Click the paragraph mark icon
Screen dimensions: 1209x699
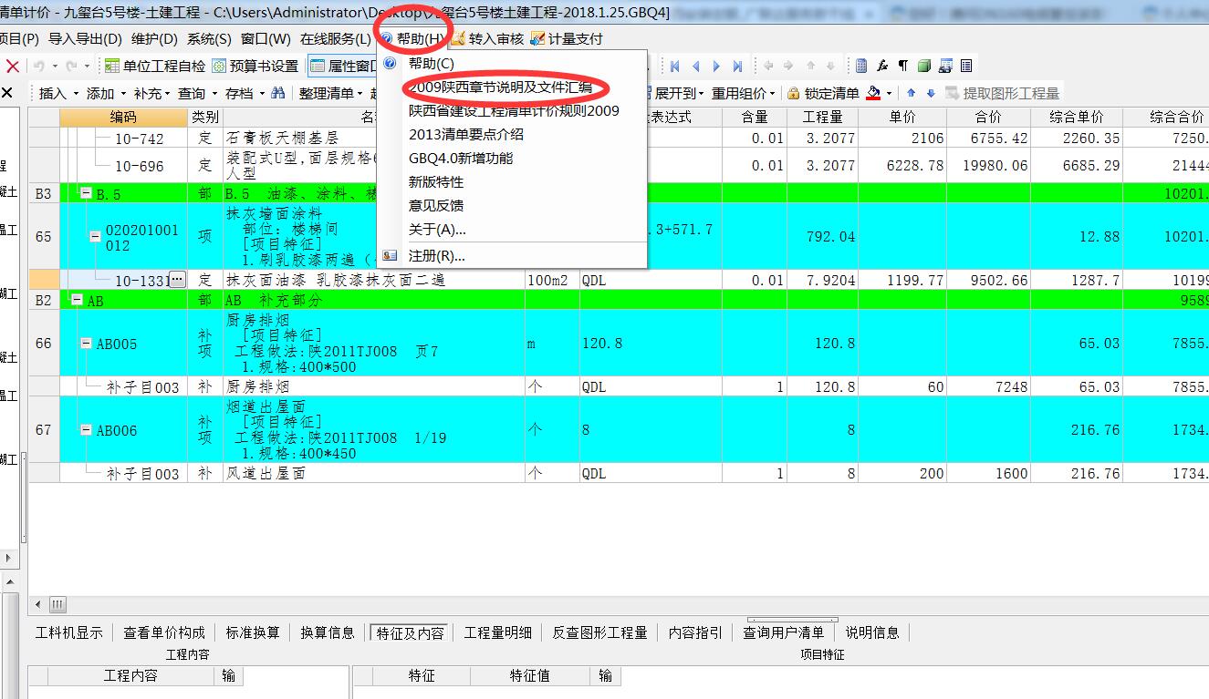point(903,66)
